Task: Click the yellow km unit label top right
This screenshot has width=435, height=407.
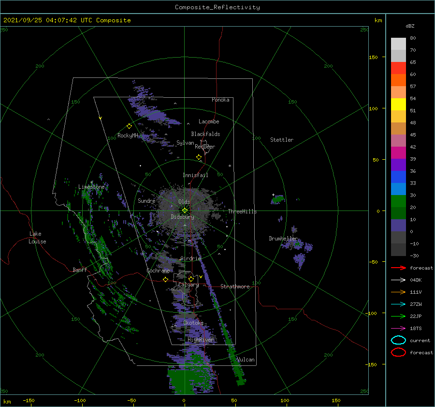Action: point(378,20)
